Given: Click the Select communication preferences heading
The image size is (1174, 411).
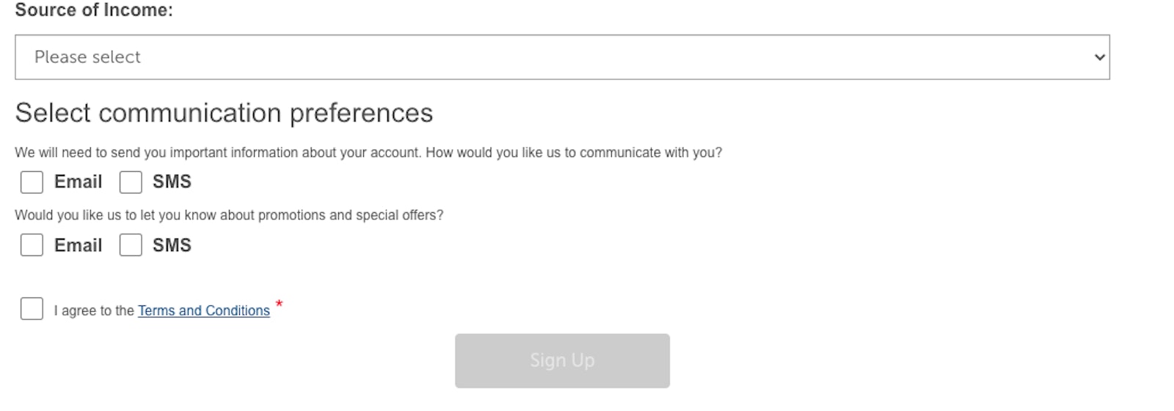Looking at the screenshot, I should 224,113.
